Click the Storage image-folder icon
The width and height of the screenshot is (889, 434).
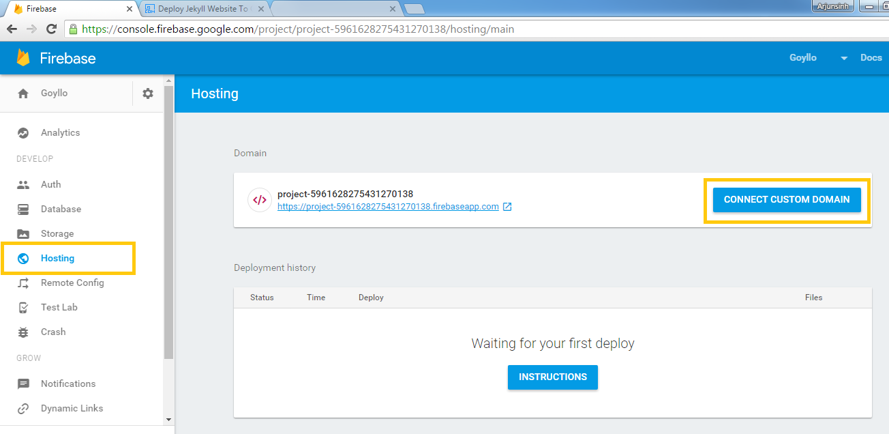(23, 234)
